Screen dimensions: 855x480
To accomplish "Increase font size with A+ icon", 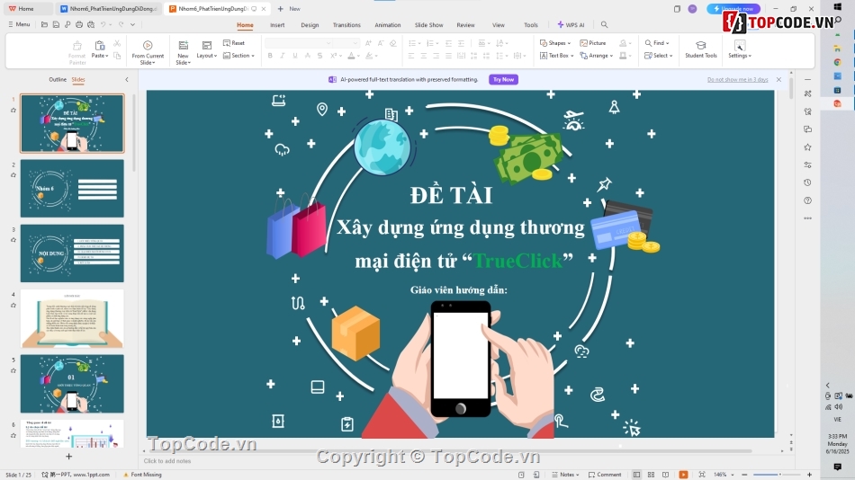I will pyautogui.click(x=368, y=43).
